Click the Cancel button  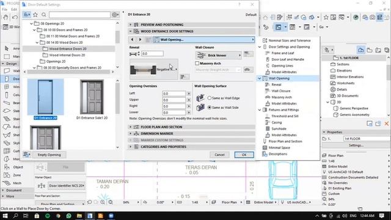point(219,155)
